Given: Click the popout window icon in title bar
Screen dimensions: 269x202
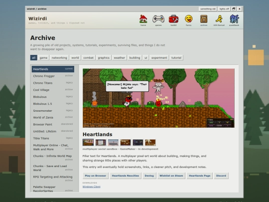Looking at the screenshot, I should pos(234,9).
